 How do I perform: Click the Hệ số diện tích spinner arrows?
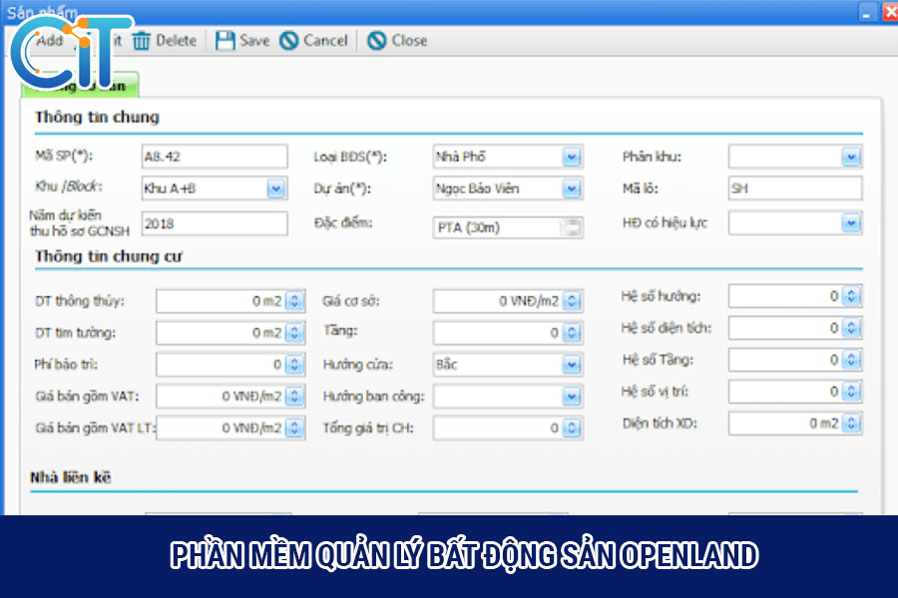[851, 328]
